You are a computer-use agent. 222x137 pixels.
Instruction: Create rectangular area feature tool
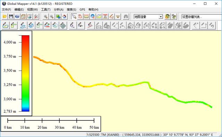tap(14, 25)
